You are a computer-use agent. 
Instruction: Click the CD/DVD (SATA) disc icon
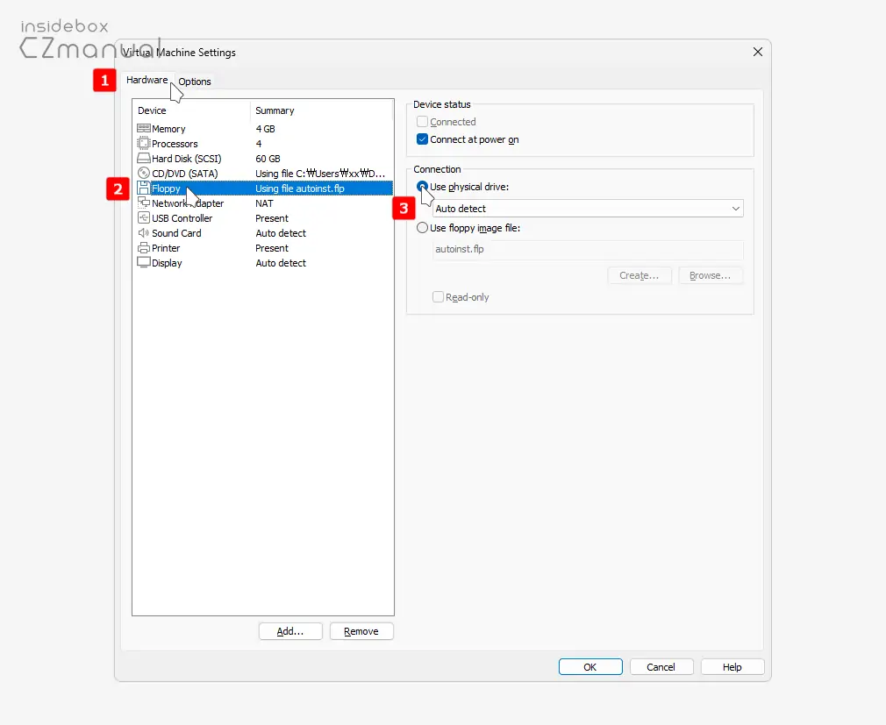144,173
